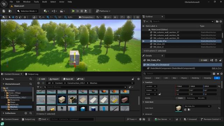Select the Rotate gizmo tool in the viewport toolbar

pos(17,17)
